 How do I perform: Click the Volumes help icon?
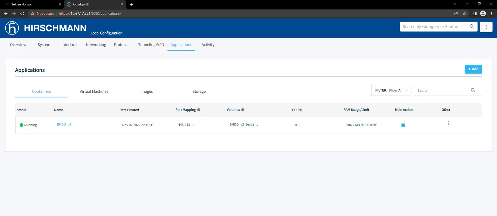(x=243, y=110)
